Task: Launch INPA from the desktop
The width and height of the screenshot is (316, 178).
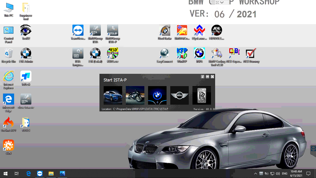Action: (199, 53)
